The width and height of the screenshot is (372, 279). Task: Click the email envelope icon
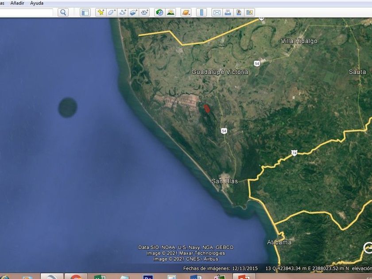217,12
